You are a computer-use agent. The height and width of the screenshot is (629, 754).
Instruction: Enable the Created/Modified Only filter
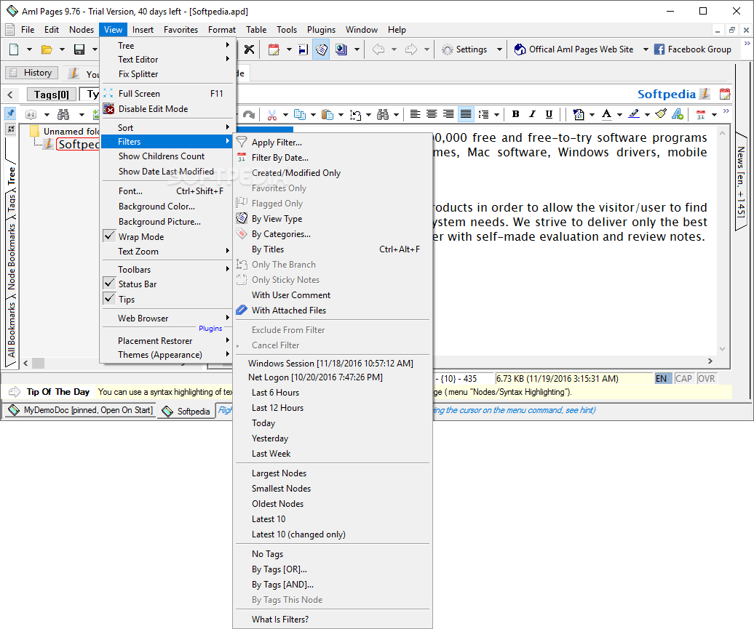click(x=333, y=173)
